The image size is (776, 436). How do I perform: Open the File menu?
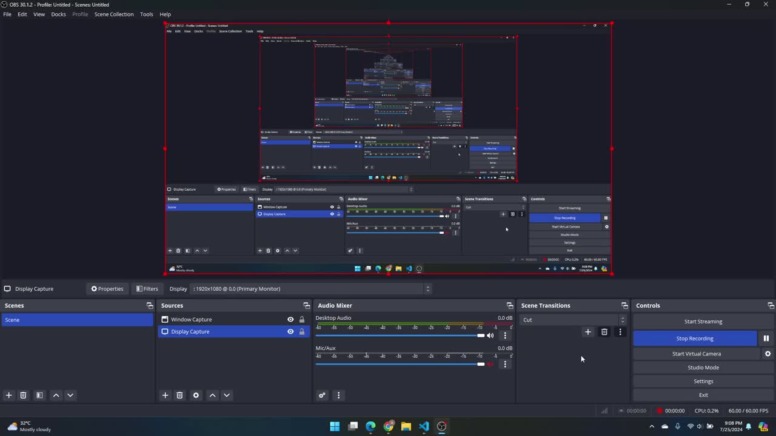coord(7,14)
